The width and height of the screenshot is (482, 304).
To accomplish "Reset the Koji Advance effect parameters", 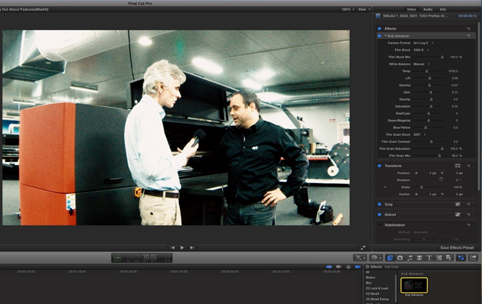I will coord(469,36).
